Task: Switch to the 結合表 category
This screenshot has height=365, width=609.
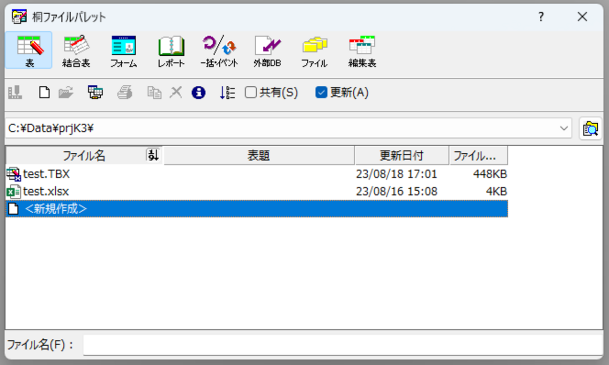Action: pyautogui.click(x=76, y=51)
